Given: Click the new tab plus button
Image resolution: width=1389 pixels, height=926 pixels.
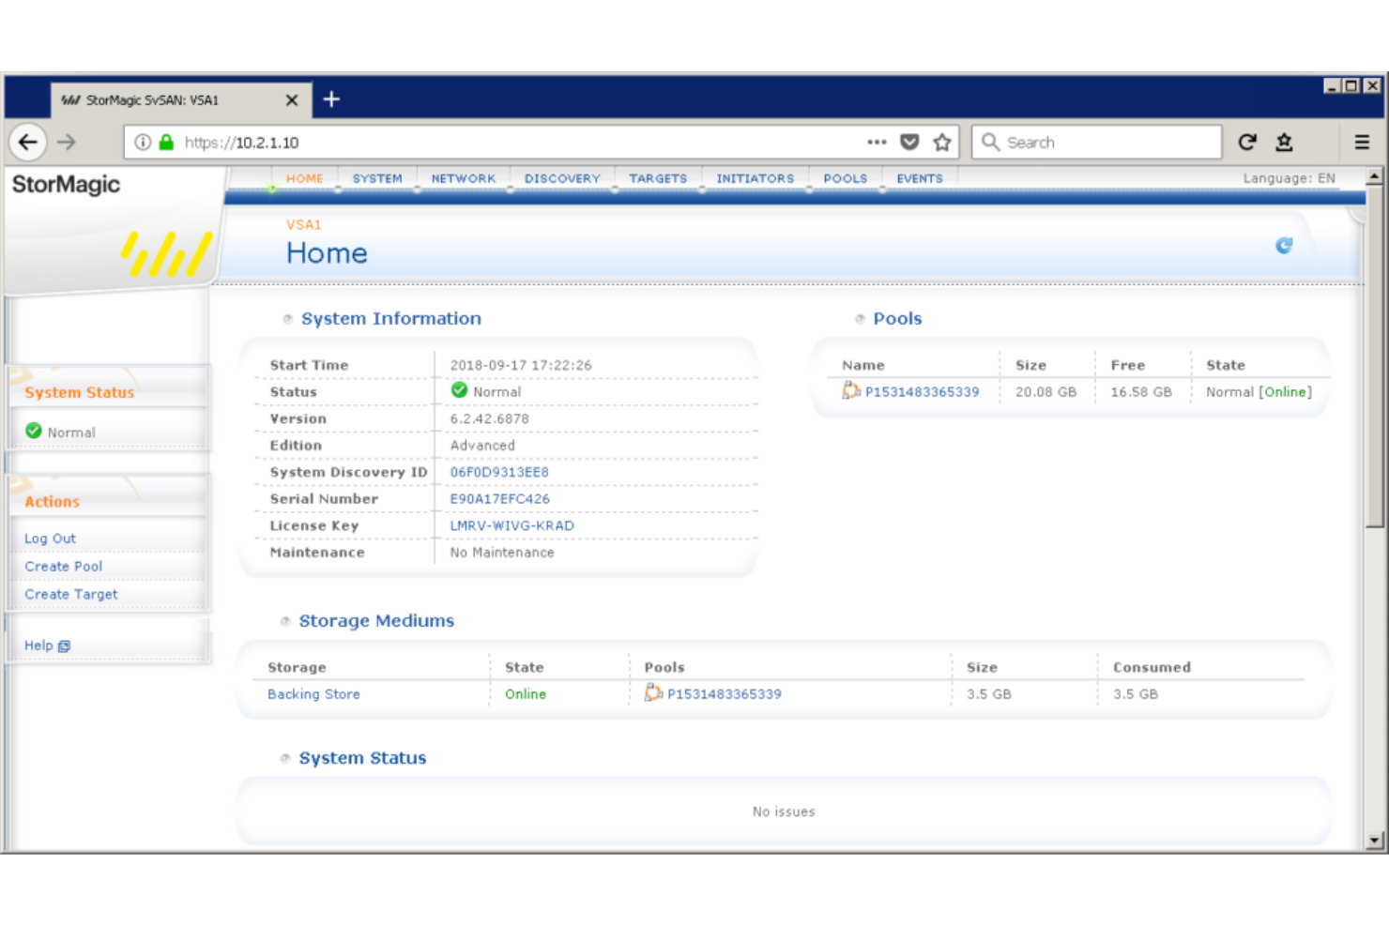Looking at the screenshot, I should 330,99.
